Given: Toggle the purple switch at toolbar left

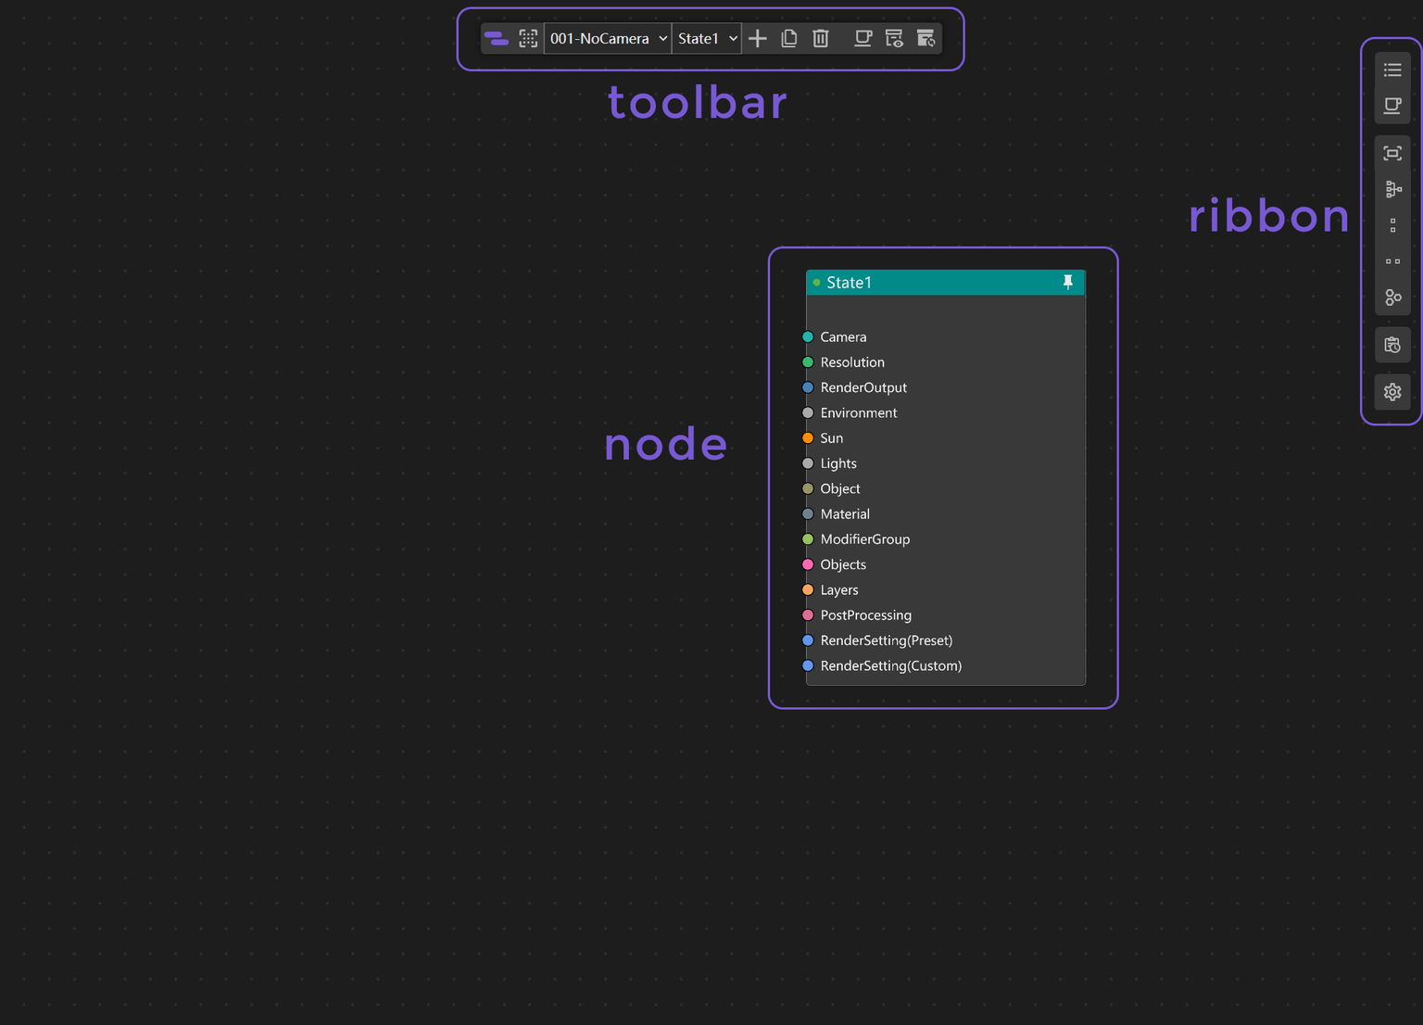Looking at the screenshot, I should click(497, 38).
